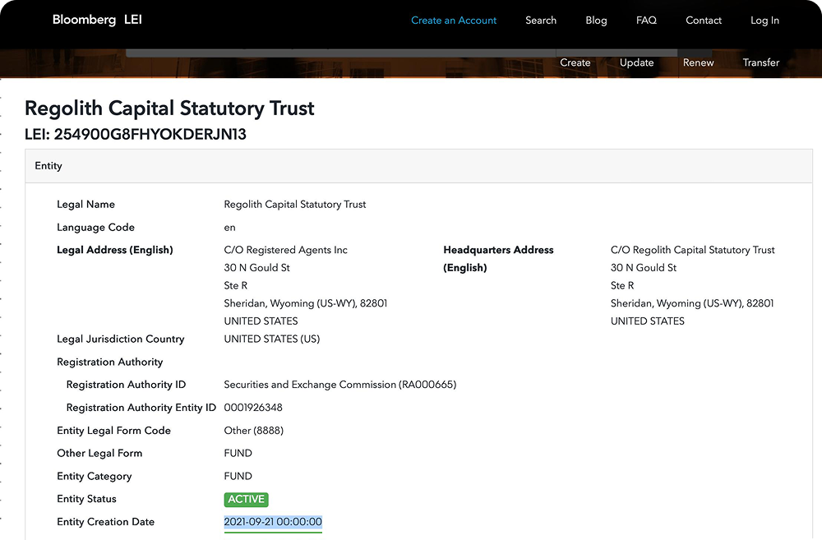
Task: Open the Contact page
Action: point(704,21)
